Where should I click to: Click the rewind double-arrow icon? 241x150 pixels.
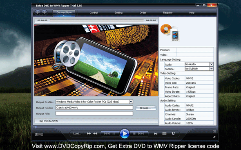click(95, 133)
